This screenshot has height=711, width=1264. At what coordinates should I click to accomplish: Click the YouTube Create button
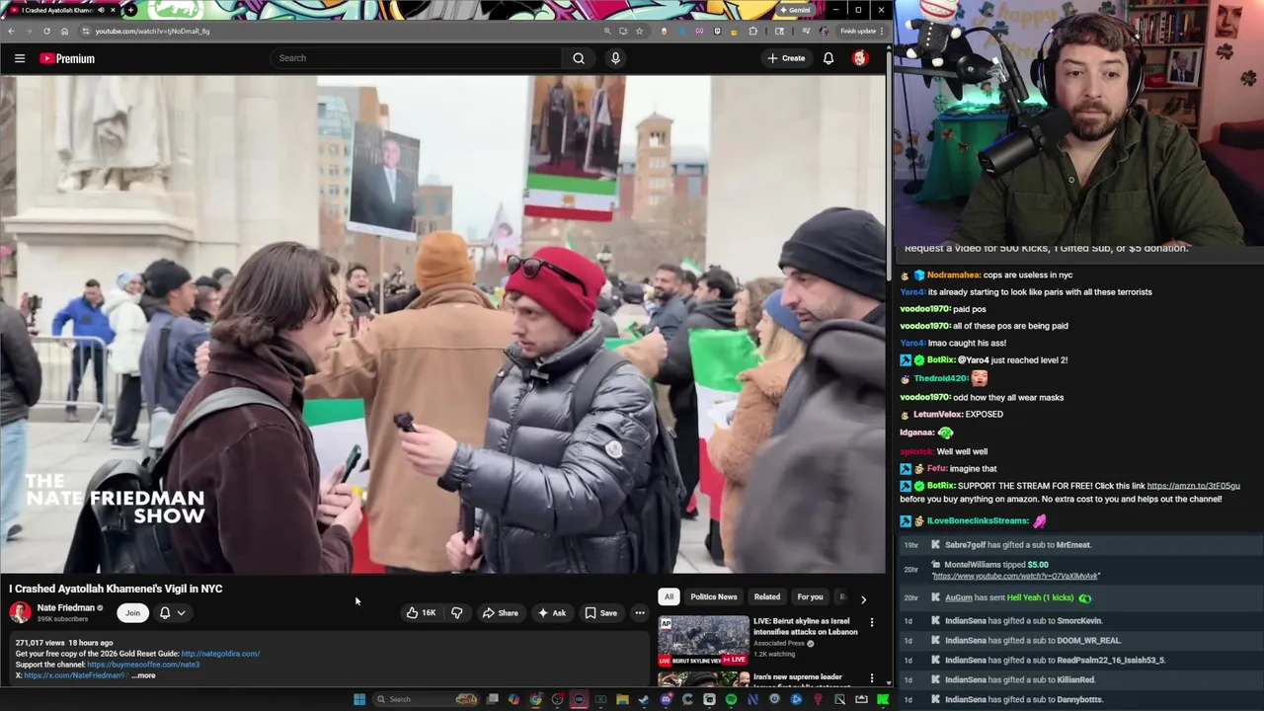786,58
